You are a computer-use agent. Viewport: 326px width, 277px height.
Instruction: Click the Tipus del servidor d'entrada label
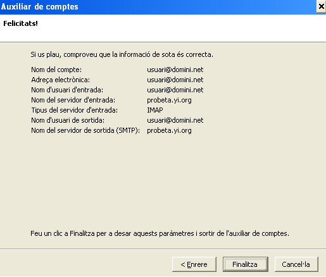point(75,110)
